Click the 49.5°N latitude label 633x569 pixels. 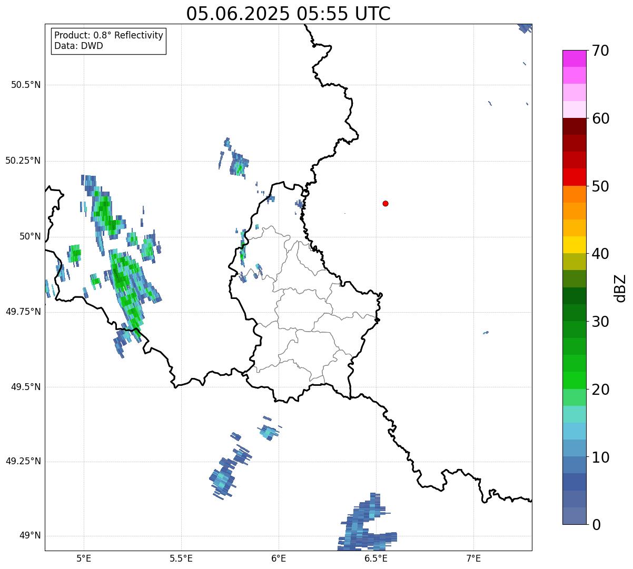click(x=26, y=387)
